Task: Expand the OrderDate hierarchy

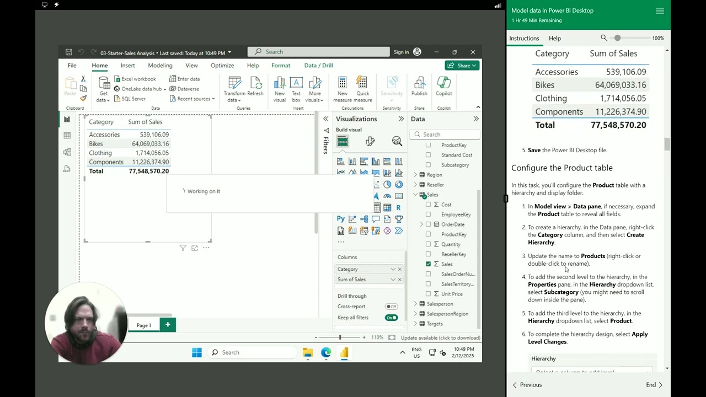Action: [422, 224]
